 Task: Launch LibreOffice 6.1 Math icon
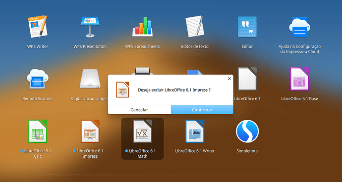tap(142, 131)
